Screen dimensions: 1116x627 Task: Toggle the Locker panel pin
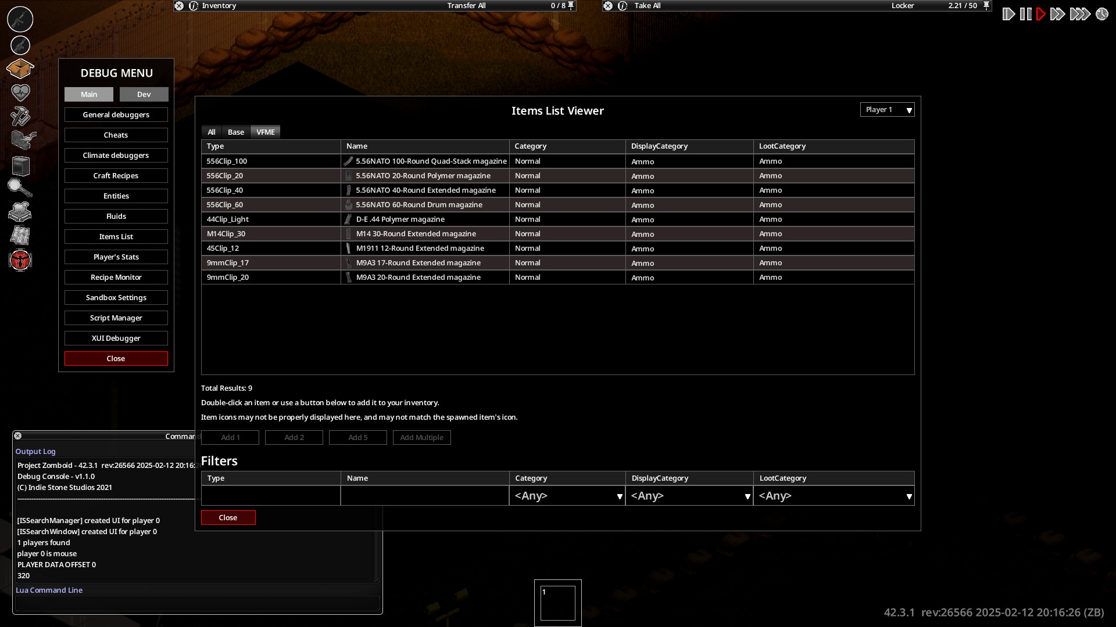(x=986, y=5)
